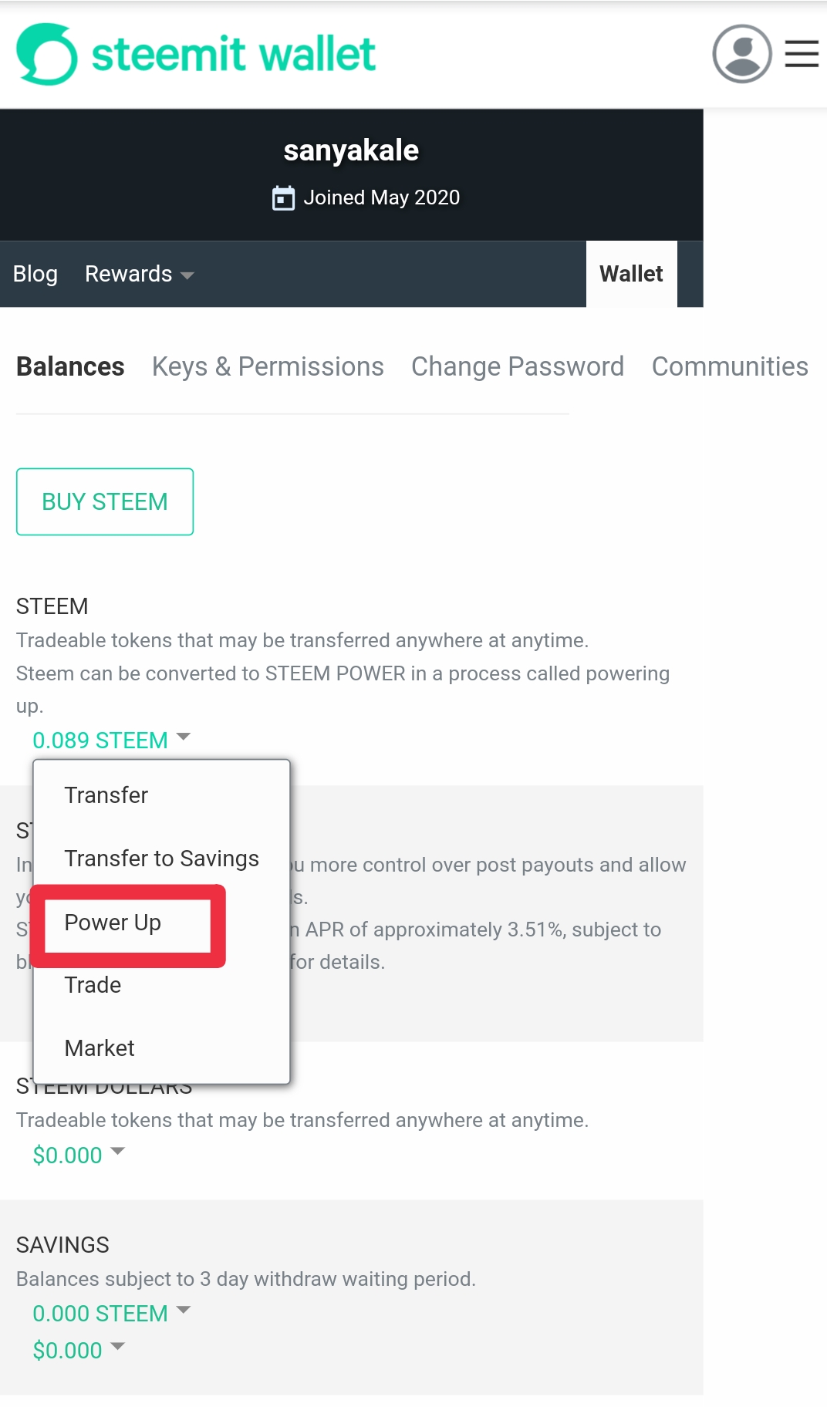Switch to Keys & Permissions tab

pyautogui.click(x=268, y=366)
